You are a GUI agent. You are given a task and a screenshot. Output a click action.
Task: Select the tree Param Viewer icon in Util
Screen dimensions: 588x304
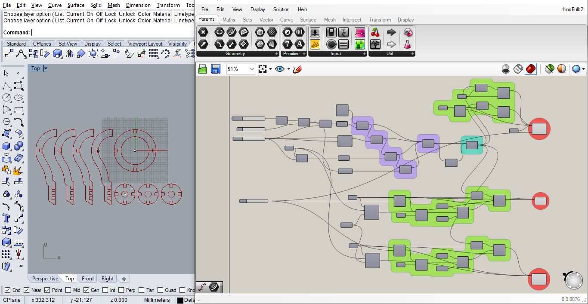375,44
